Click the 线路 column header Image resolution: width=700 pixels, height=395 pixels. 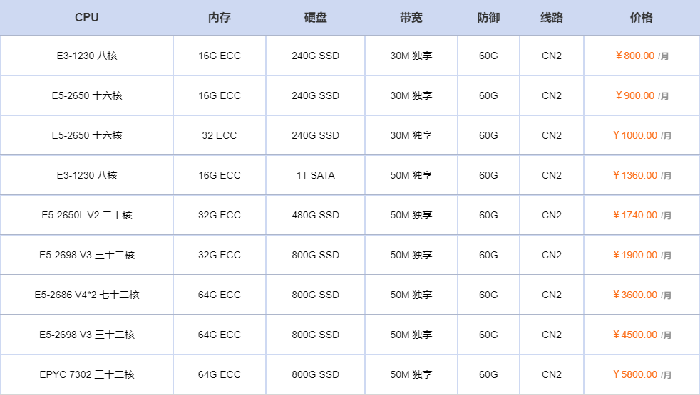click(x=551, y=17)
